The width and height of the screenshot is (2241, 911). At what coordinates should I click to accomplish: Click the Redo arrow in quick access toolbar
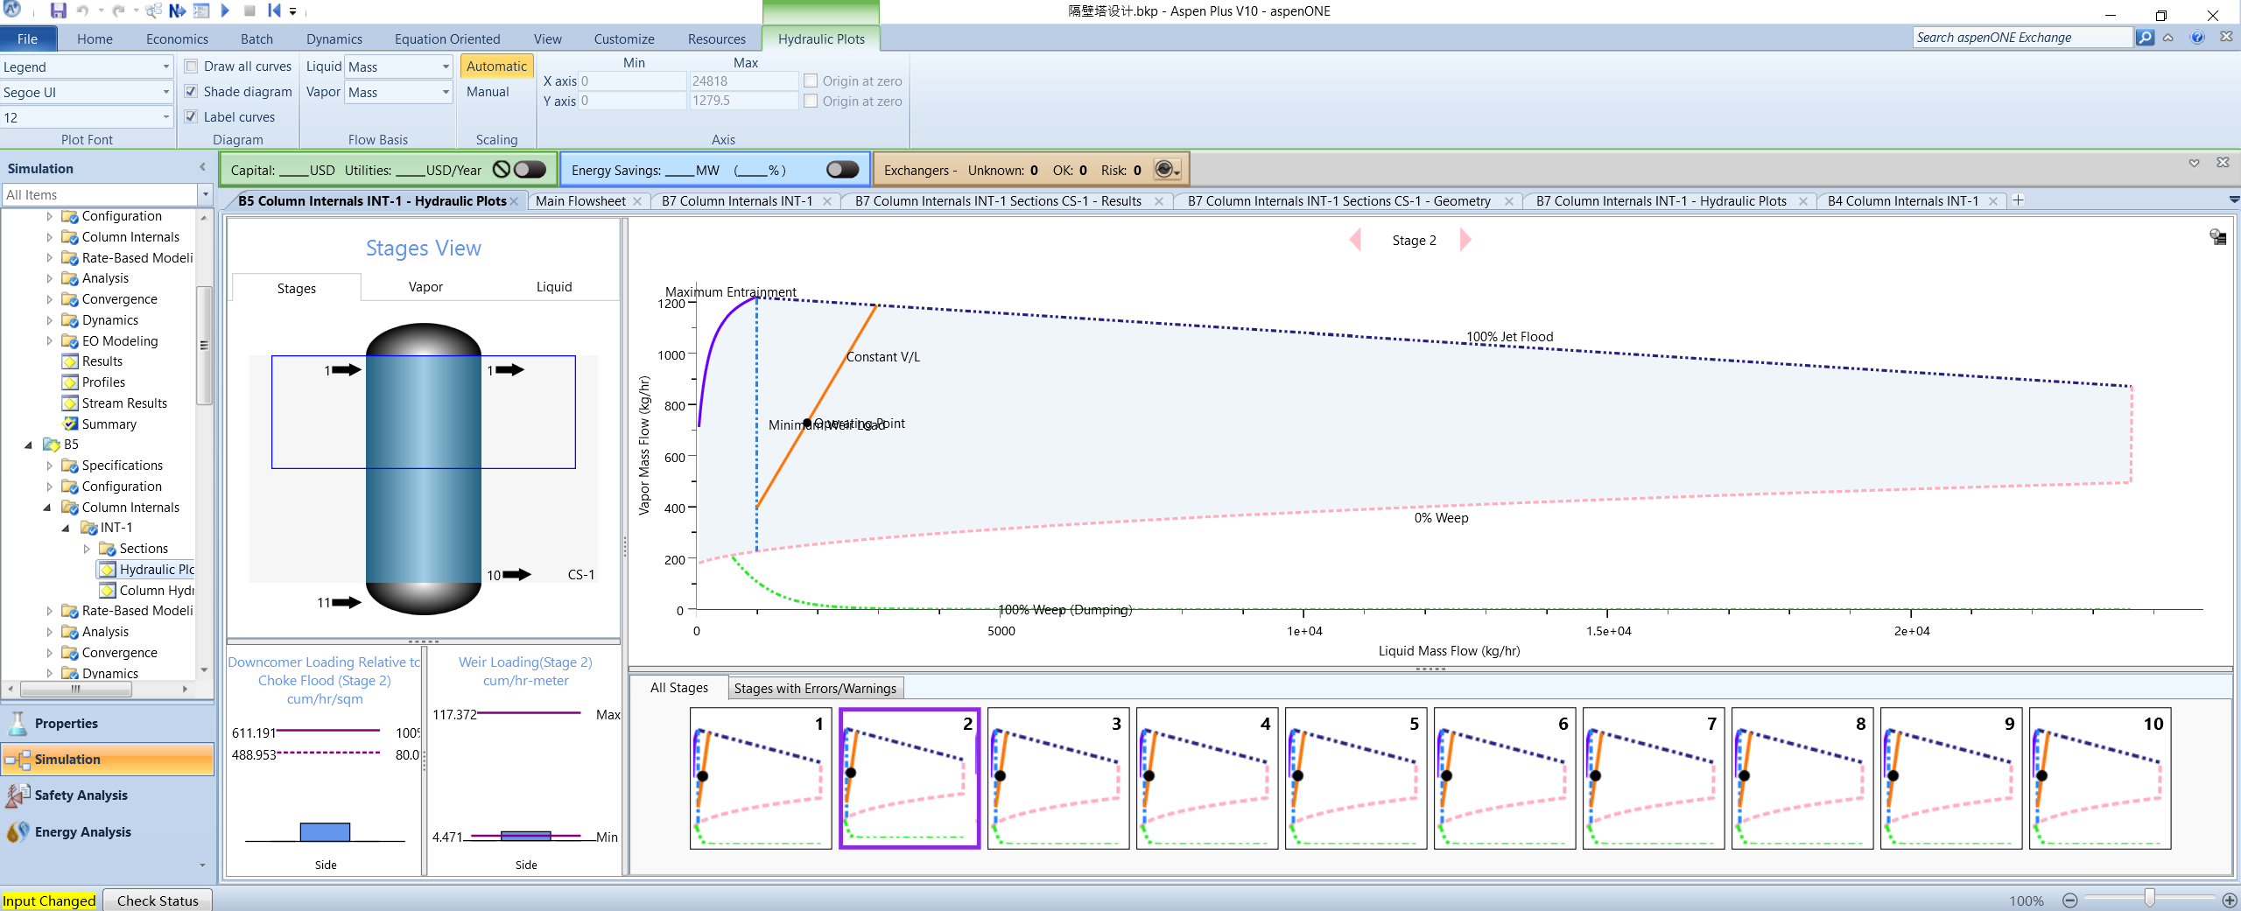[118, 11]
